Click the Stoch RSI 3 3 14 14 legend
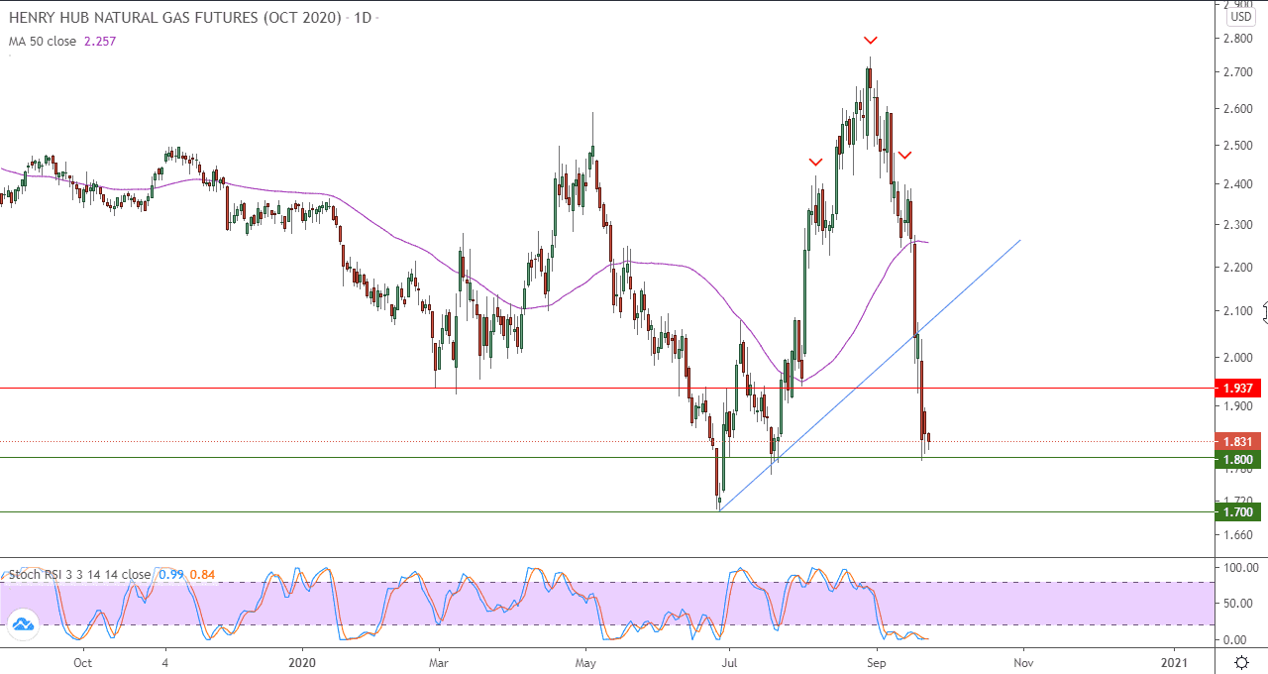1268x674 pixels. click(79, 575)
